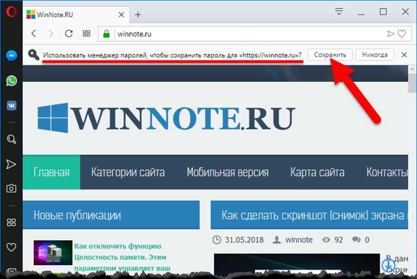The height and width of the screenshot is (279, 417).
Task: Open the Карта сайта menu item
Action: [x=317, y=172]
